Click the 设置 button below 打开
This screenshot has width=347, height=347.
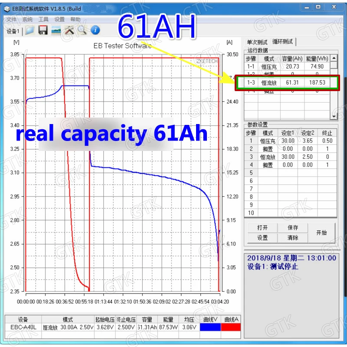pos(262,238)
